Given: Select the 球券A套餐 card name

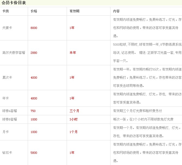Looking at the screenshot, I should point(10,111).
